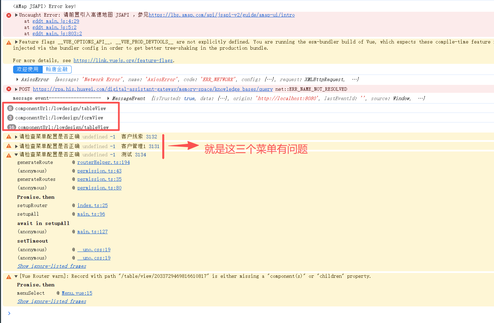Collapse the Vue Router warn message

coord(16,276)
